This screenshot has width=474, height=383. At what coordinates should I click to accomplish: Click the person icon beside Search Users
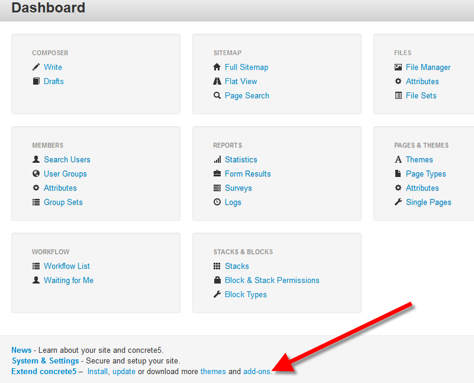(36, 160)
